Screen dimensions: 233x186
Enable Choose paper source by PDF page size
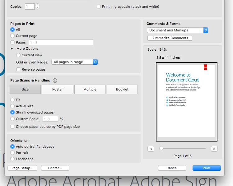[12, 127]
